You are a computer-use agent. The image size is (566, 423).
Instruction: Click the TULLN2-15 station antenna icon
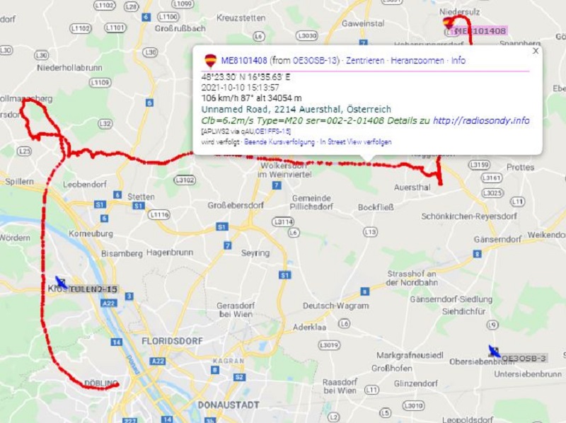[x=61, y=283]
